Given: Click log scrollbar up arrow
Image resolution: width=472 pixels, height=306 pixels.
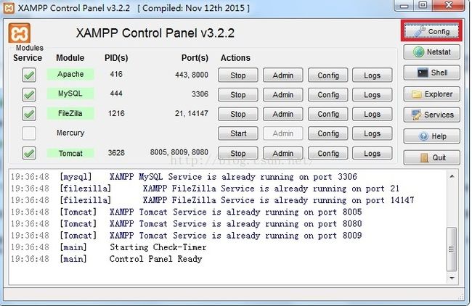Looking at the screenshot, I should tap(452, 176).
